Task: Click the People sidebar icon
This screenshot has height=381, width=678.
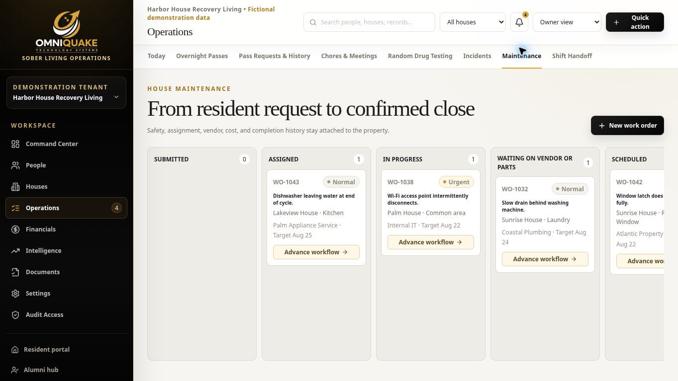Action: (x=15, y=165)
